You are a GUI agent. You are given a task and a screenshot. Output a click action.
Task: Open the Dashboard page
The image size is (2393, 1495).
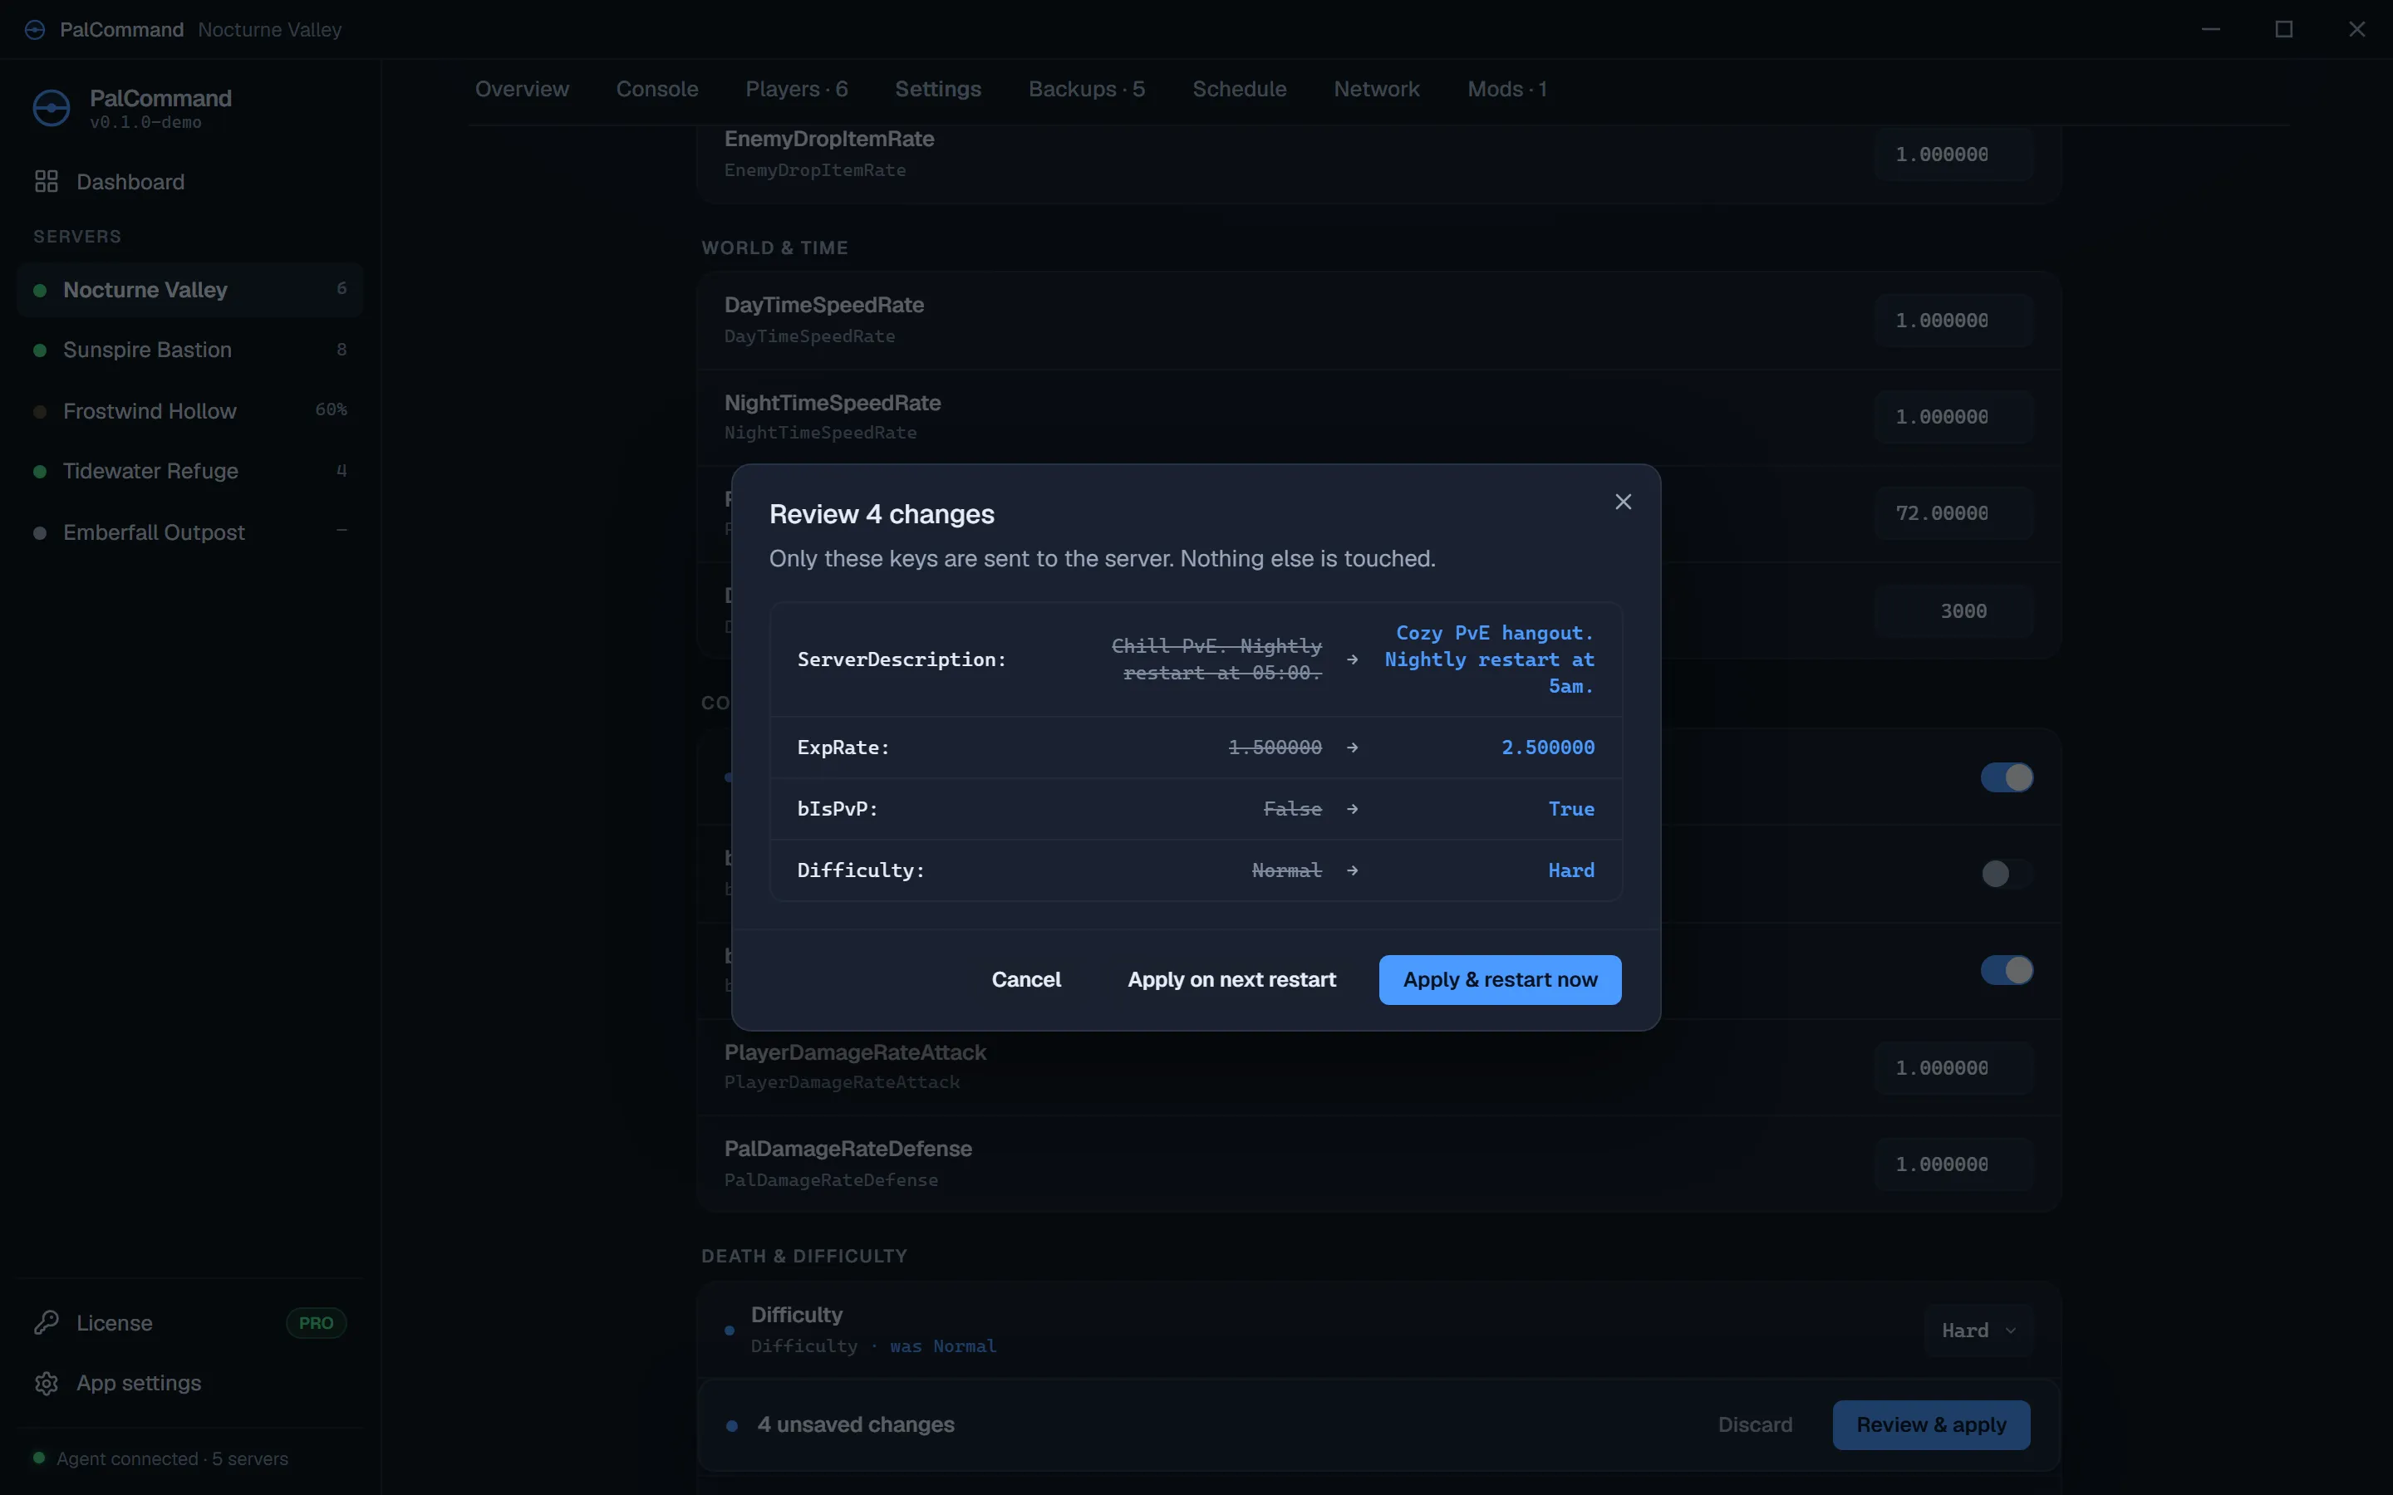click(x=189, y=182)
